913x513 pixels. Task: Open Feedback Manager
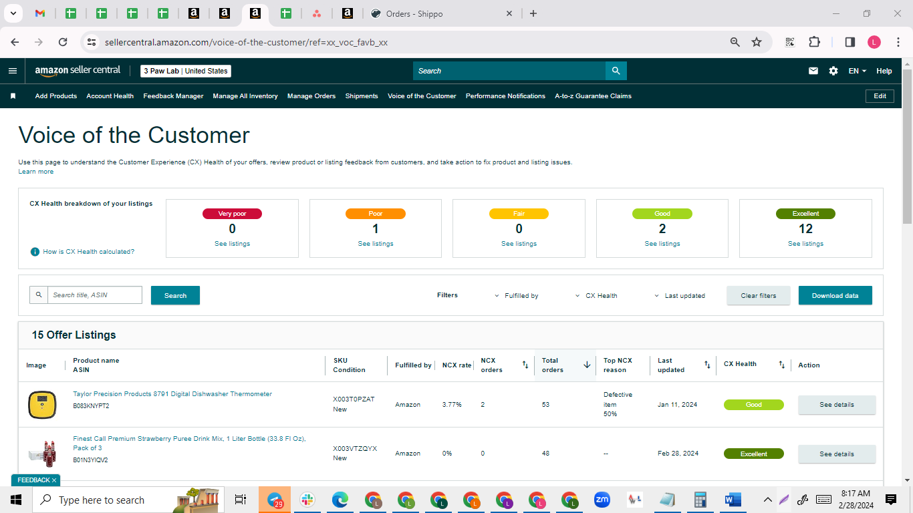173,96
